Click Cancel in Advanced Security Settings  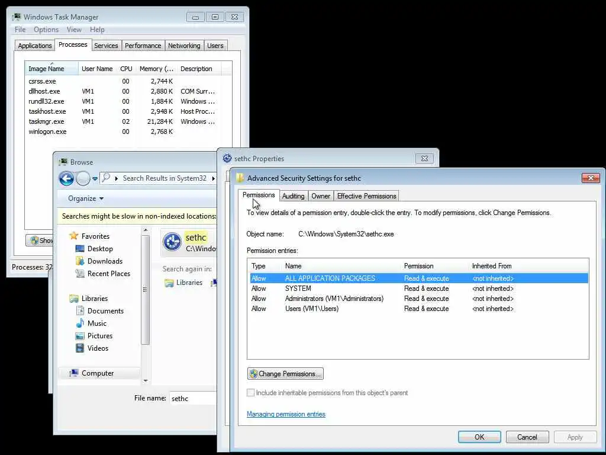coord(527,437)
